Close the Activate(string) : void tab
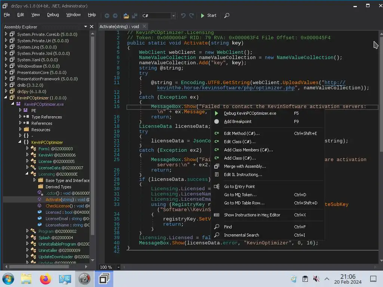Viewport: 383px width, 287px height. (144, 26)
